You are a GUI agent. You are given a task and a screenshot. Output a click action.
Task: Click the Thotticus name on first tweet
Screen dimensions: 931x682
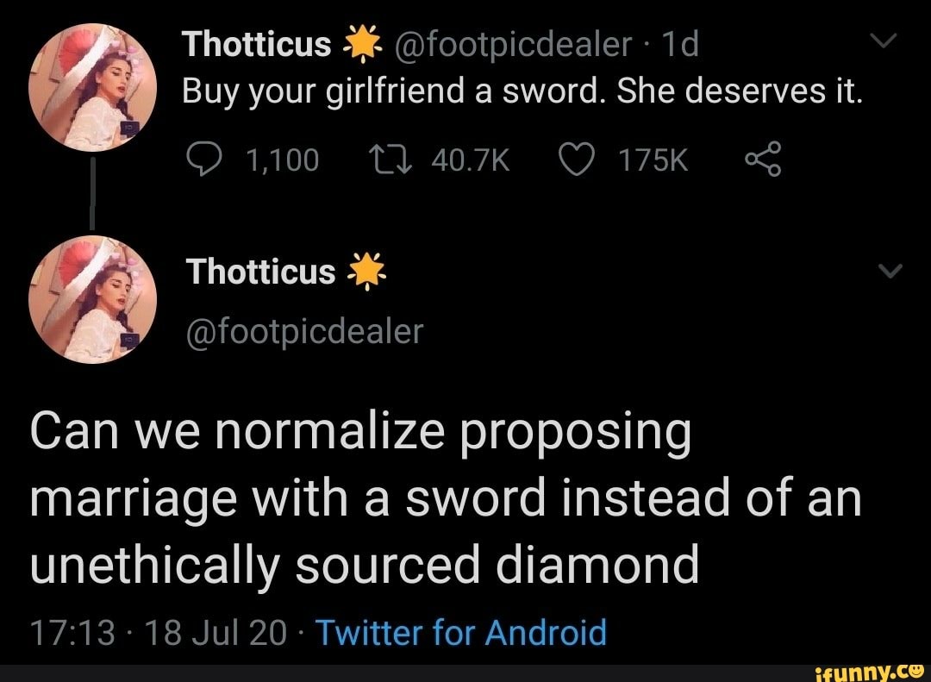coord(259,45)
